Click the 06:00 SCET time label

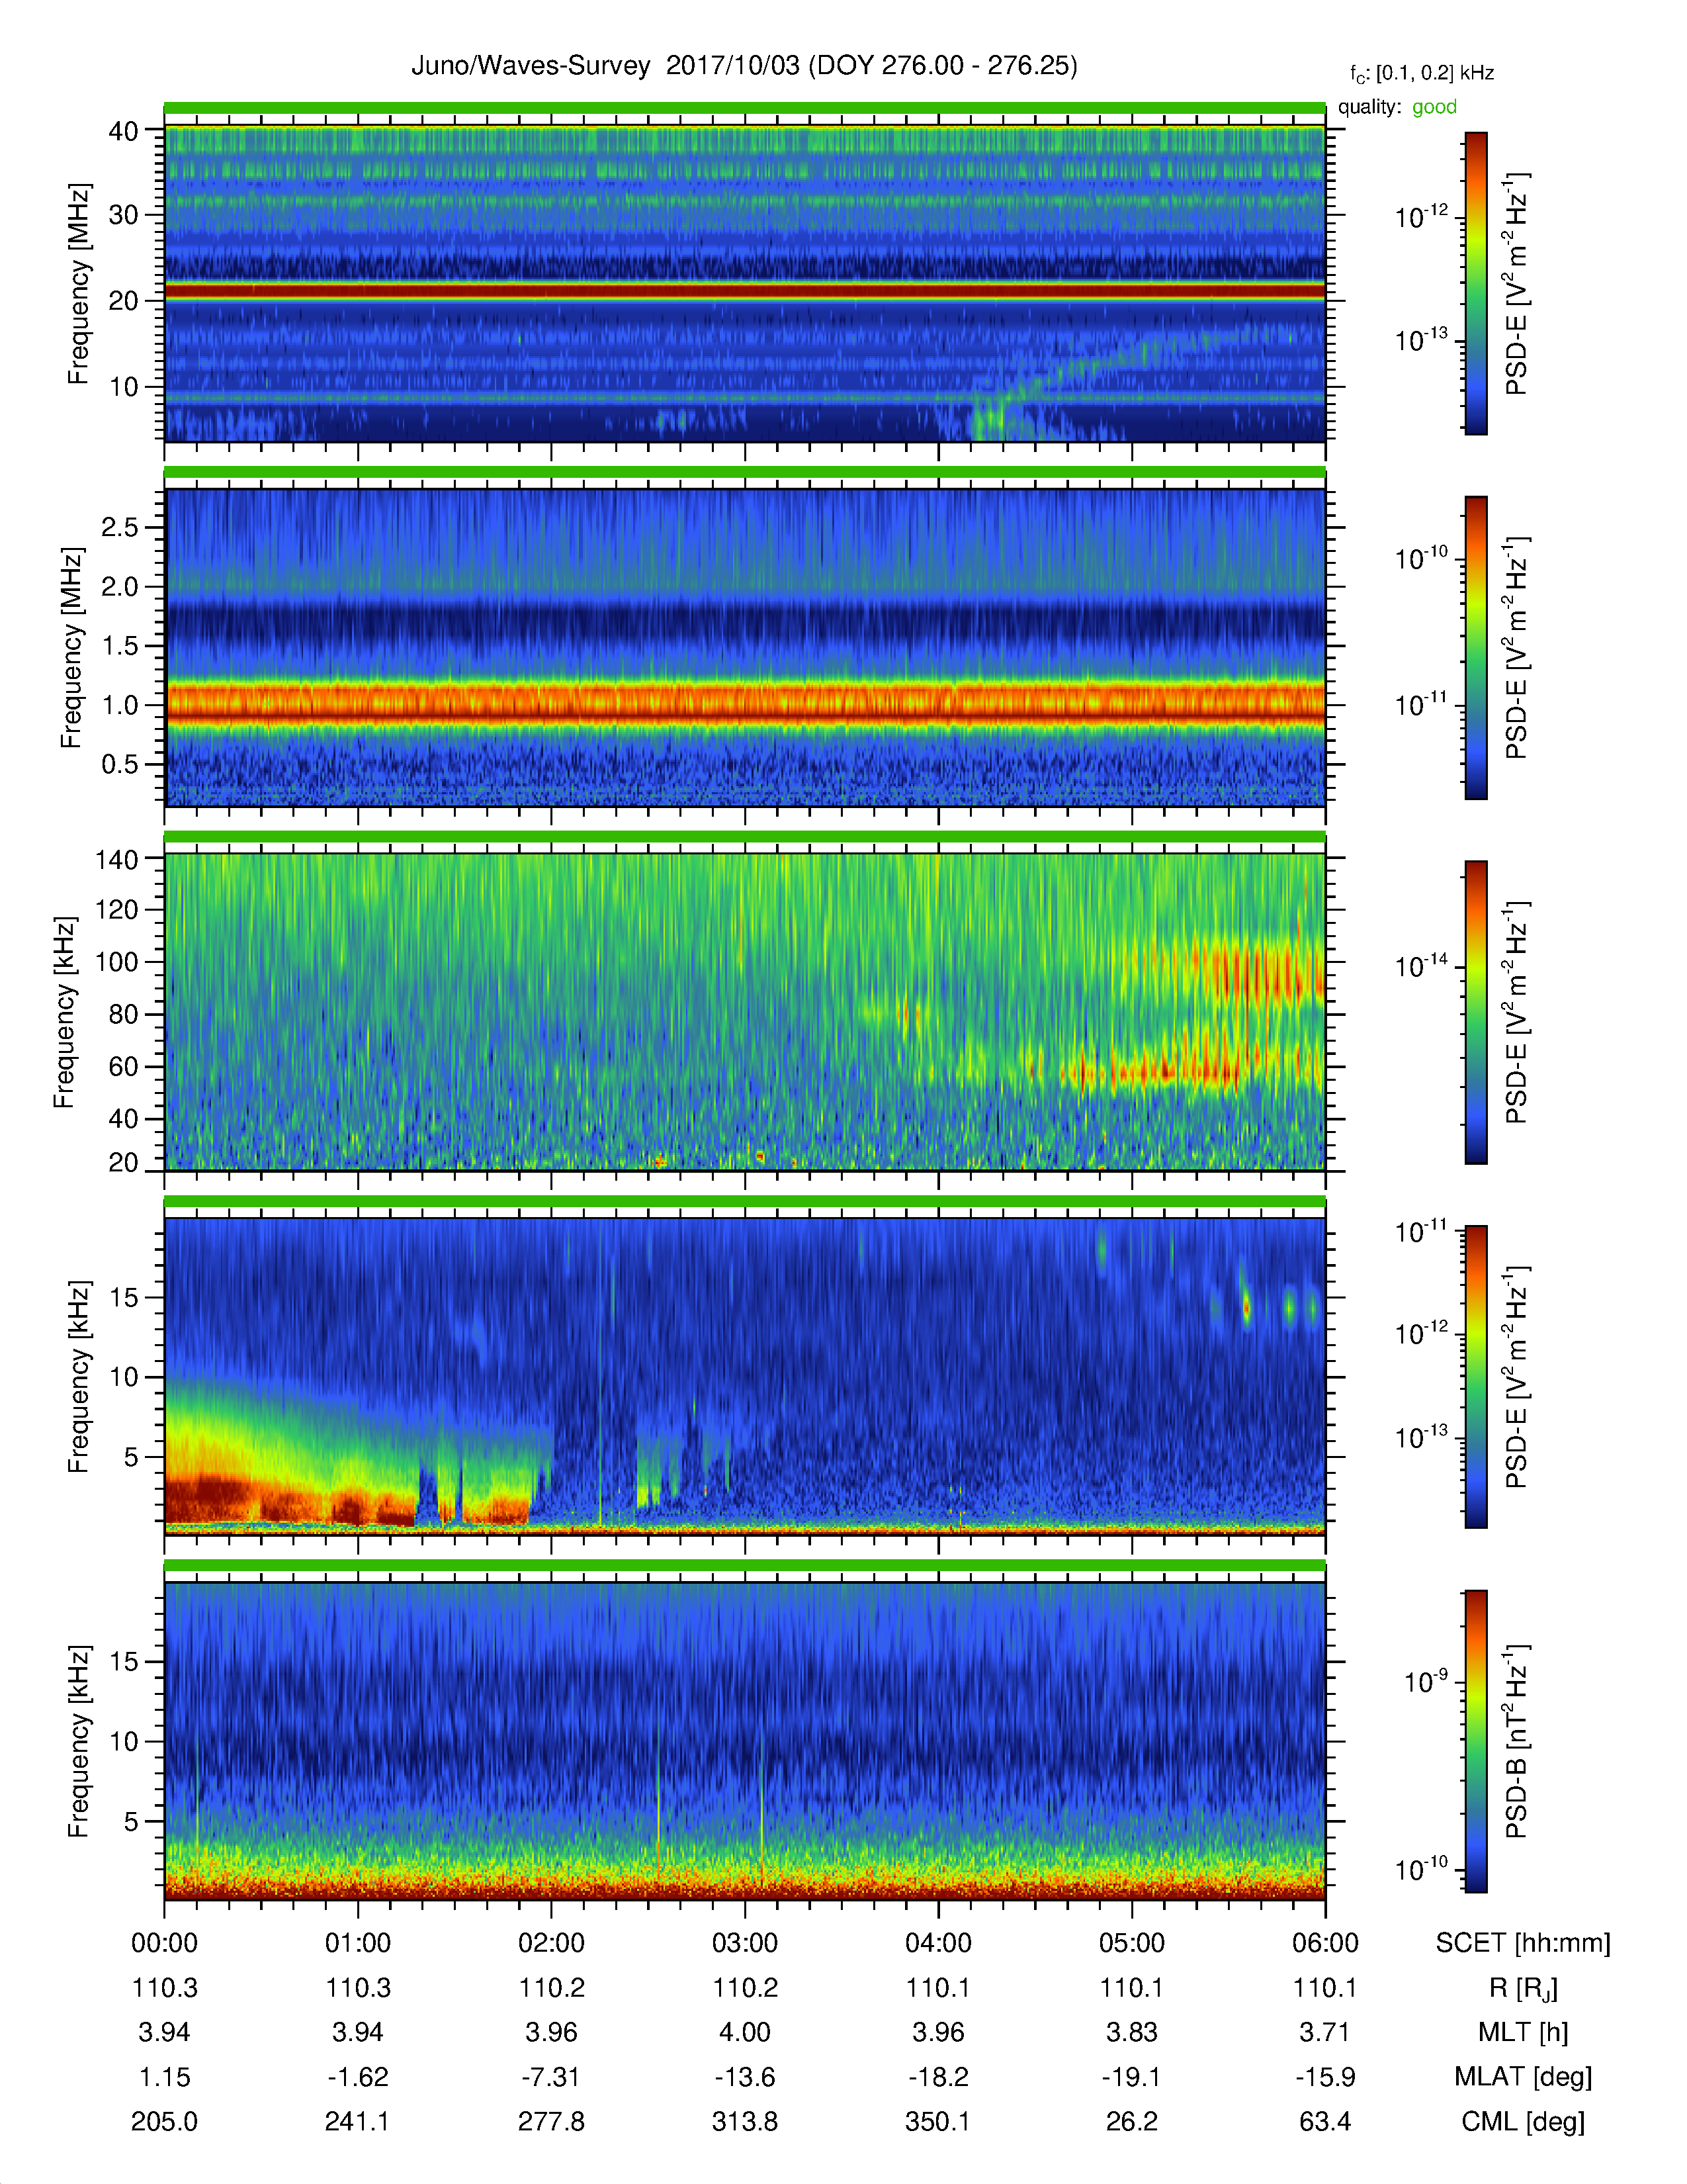pos(1324,1943)
